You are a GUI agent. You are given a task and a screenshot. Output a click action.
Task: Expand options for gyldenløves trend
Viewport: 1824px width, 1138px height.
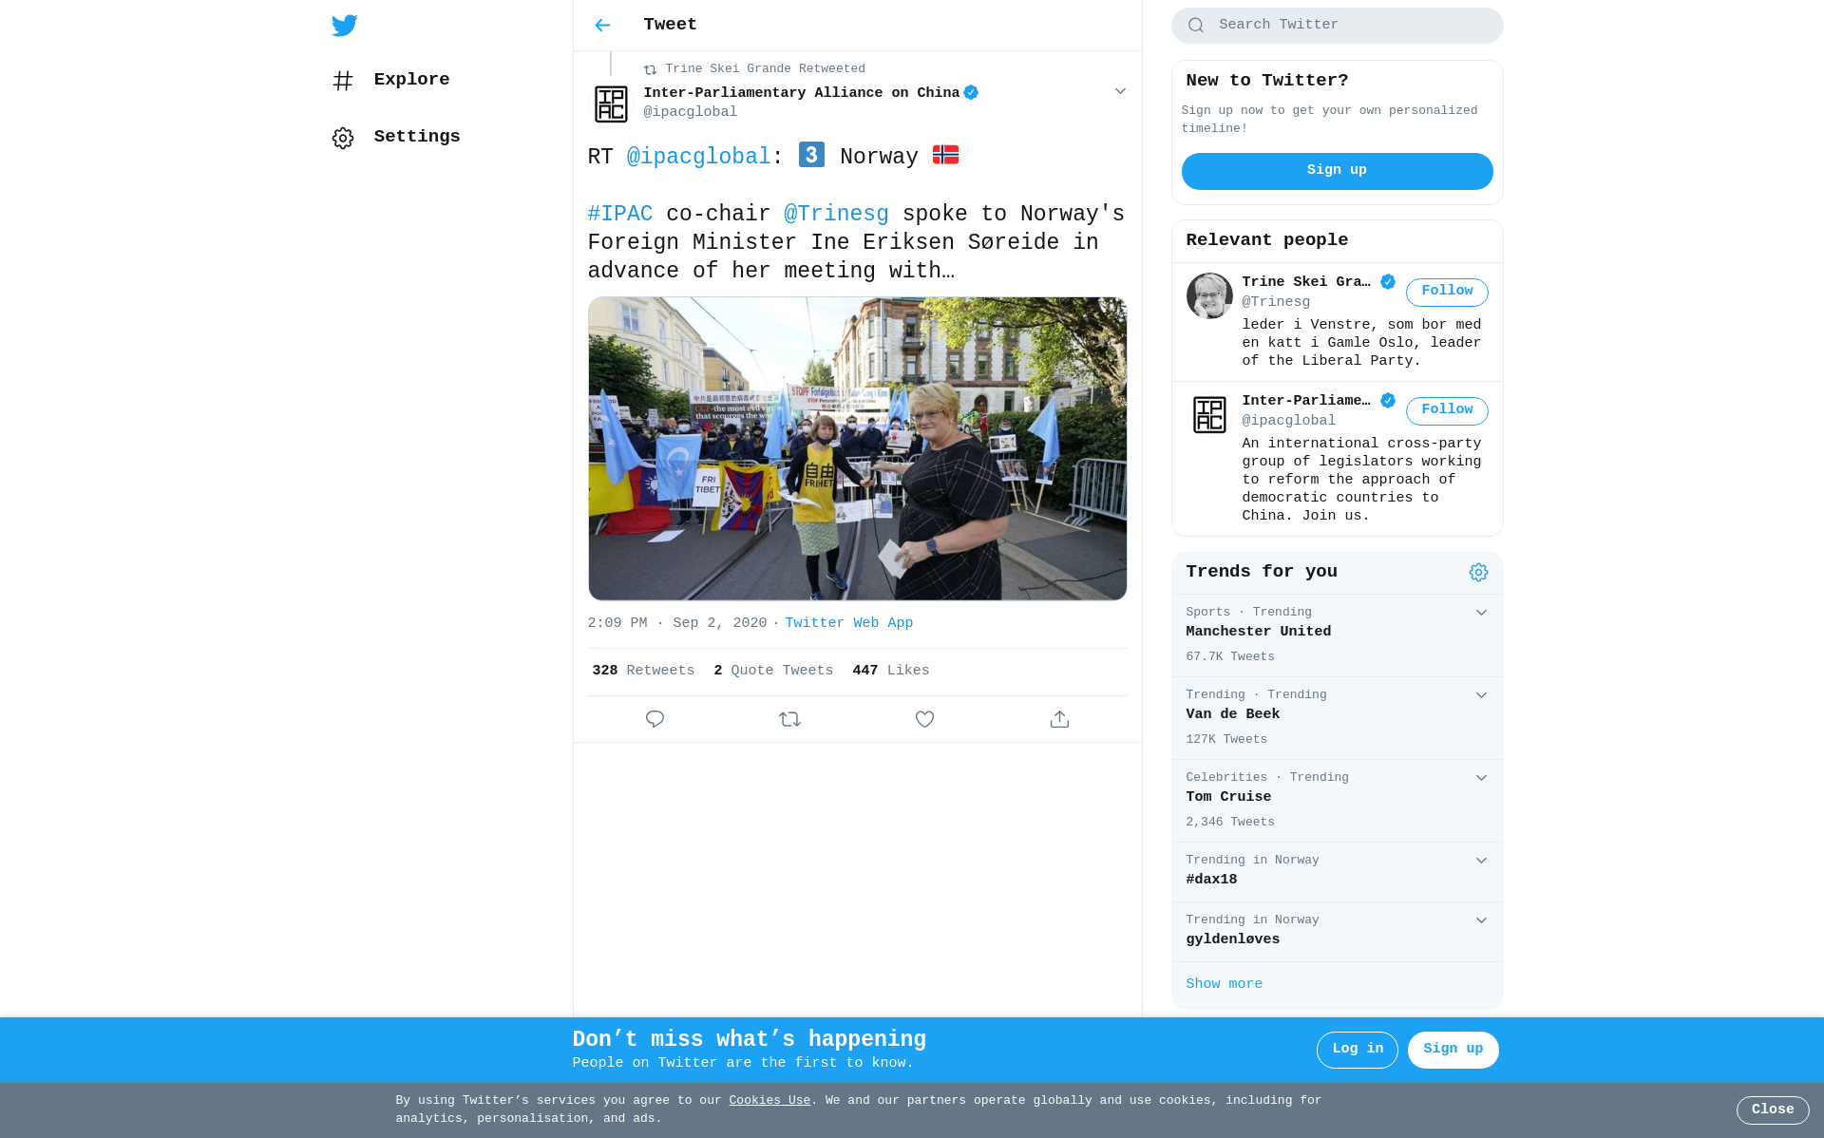(1481, 920)
